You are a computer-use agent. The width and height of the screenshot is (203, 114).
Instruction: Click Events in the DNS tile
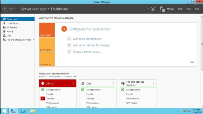point(89,94)
